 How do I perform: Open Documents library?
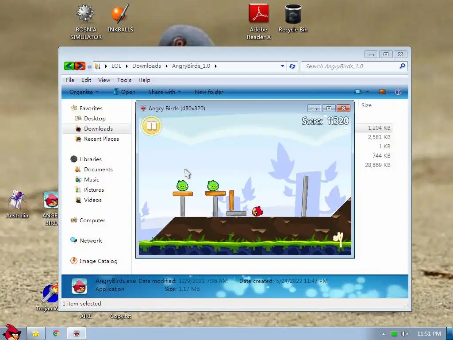[98, 170]
